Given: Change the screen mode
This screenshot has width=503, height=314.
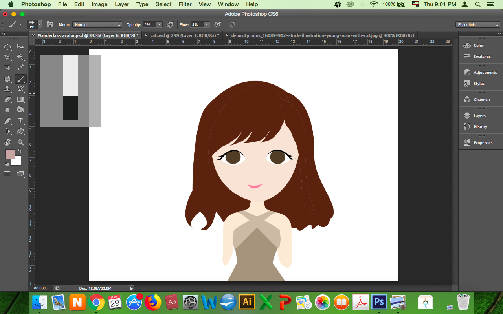Looking at the screenshot, I should (x=20, y=173).
